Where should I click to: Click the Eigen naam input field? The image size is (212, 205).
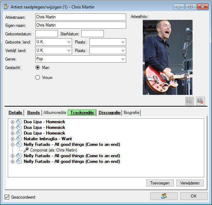81,25
